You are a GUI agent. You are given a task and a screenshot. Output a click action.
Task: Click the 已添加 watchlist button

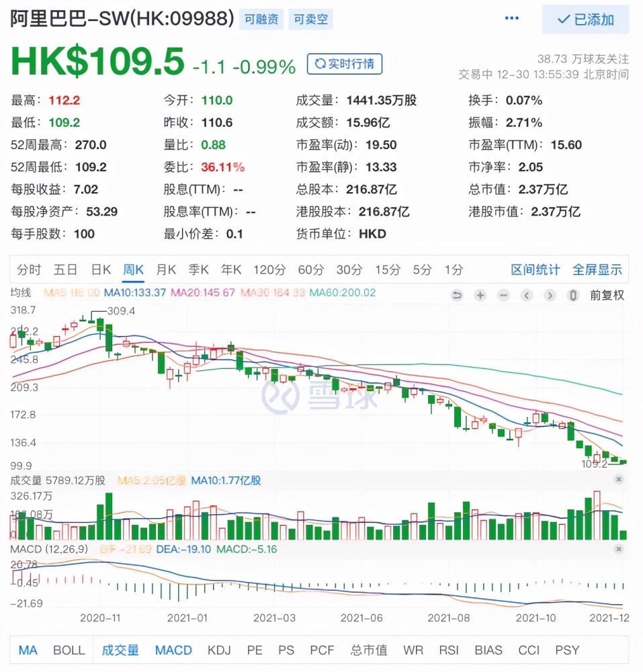[x=586, y=19]
